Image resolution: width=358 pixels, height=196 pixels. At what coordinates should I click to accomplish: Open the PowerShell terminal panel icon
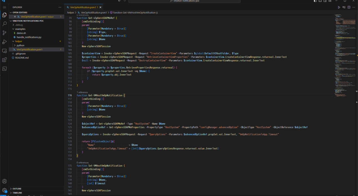(x=4, y=69)
